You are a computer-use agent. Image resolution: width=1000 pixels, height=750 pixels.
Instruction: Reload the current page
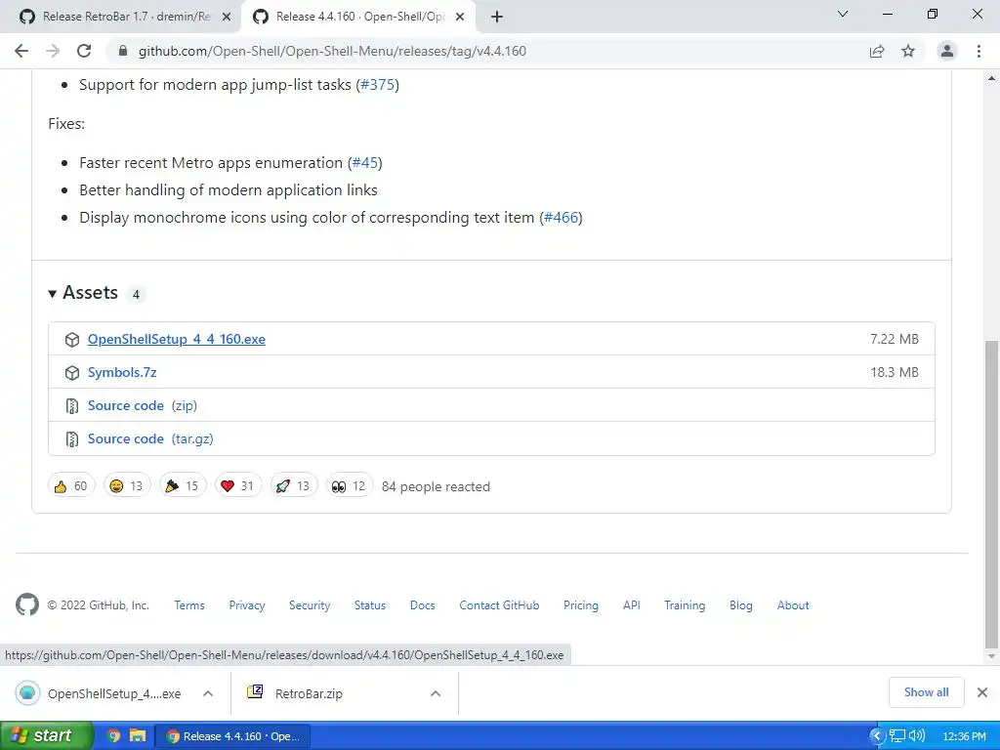coord(84,51)
